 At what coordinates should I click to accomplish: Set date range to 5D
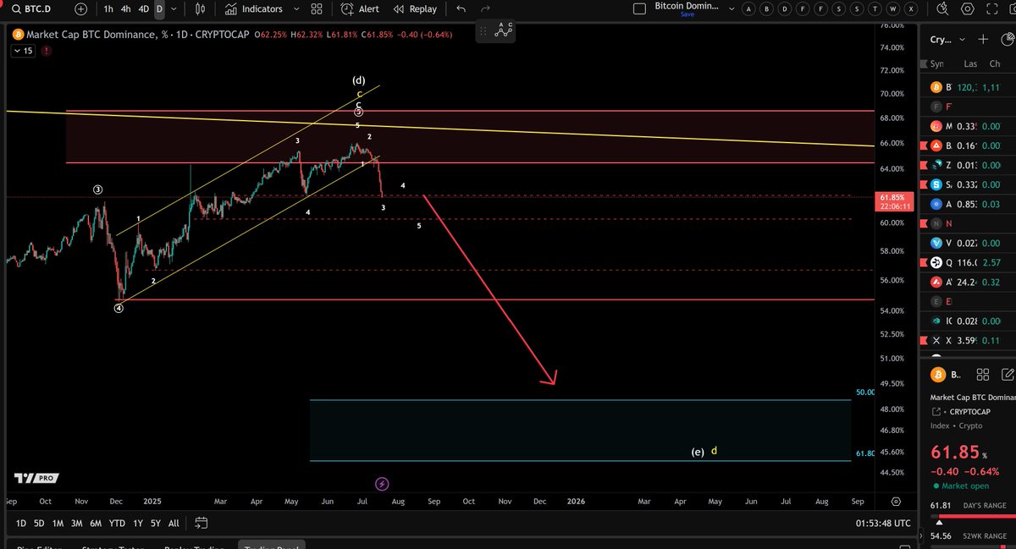tap(40, 523)
